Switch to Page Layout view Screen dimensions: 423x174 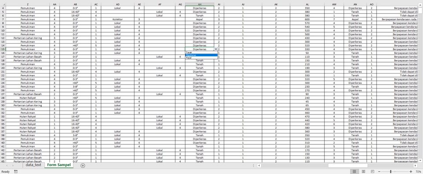[364, 171]
